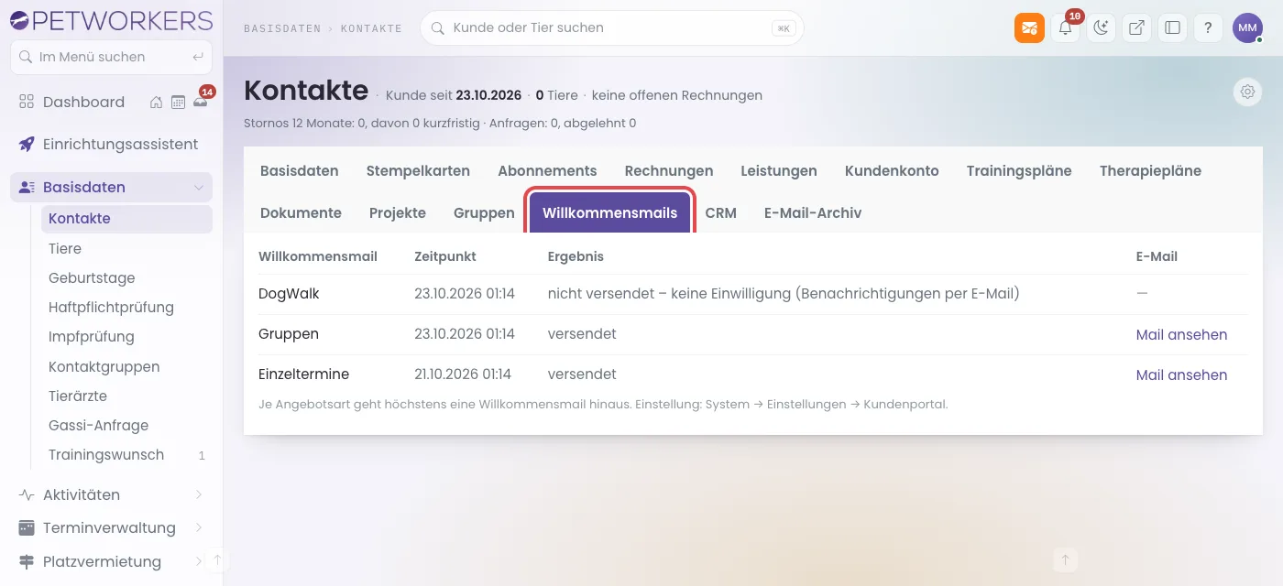Select the Willkommensmails tab
Viewport: 1283px width, 586px height.
tap(609, 212)
